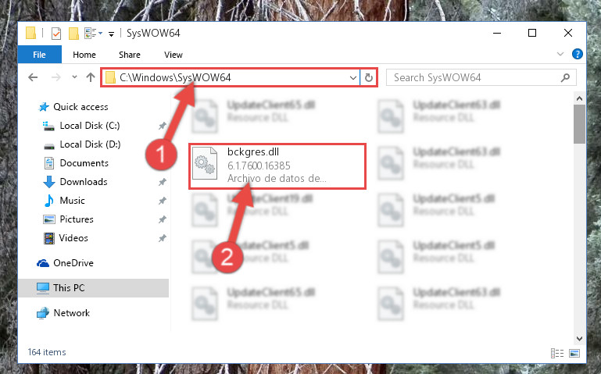
Task: Switch to large icons view in status bar
Action: (x=574, y=353)
